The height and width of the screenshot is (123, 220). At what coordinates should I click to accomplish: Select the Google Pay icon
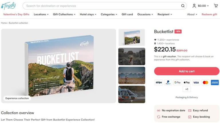click(x=177, y=82)
